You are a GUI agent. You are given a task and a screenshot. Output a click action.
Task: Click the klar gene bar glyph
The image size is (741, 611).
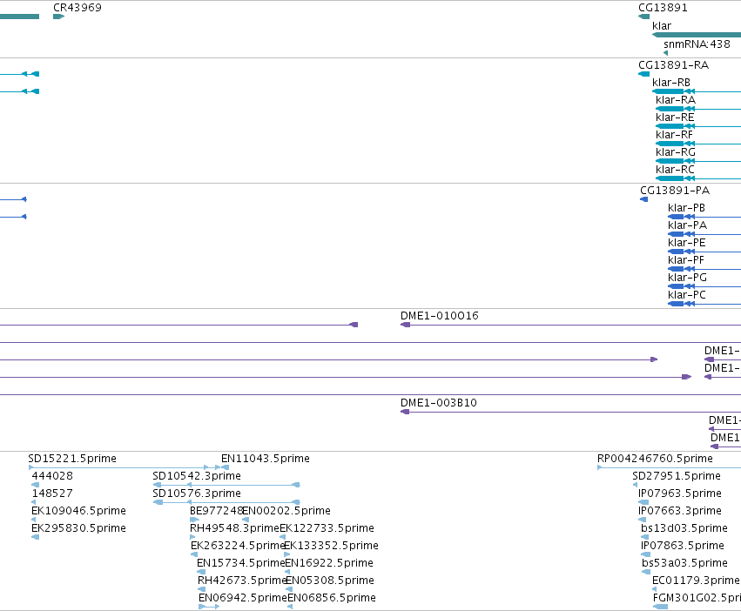697,35
